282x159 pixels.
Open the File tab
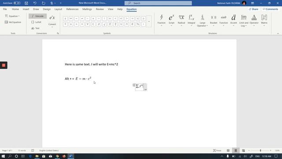pos(5,9)
